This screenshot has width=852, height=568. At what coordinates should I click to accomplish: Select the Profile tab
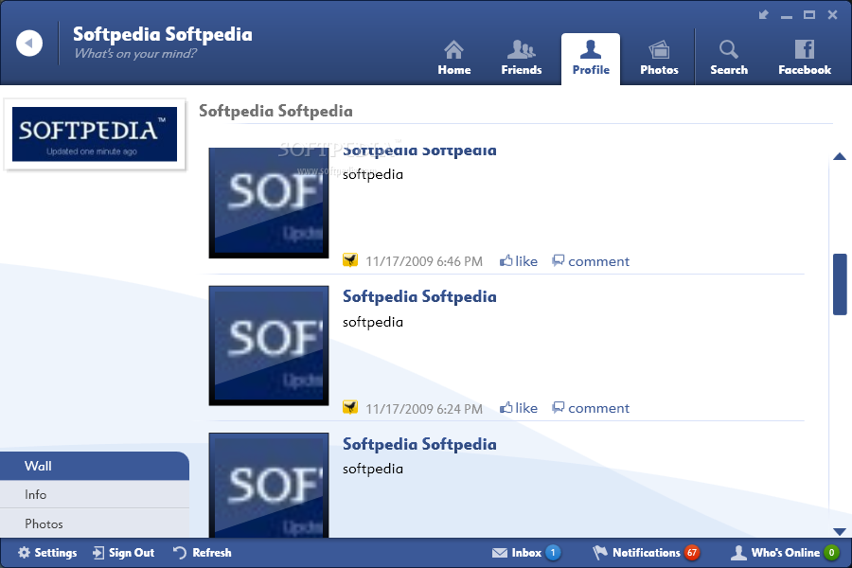[x=591, y=59]
